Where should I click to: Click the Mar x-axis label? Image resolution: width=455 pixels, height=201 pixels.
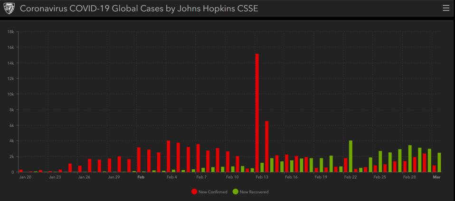coord(436,177)
